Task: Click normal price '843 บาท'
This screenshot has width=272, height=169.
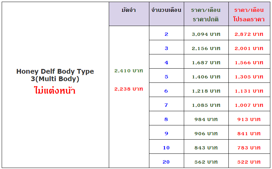Action: (x=206, y=148)
